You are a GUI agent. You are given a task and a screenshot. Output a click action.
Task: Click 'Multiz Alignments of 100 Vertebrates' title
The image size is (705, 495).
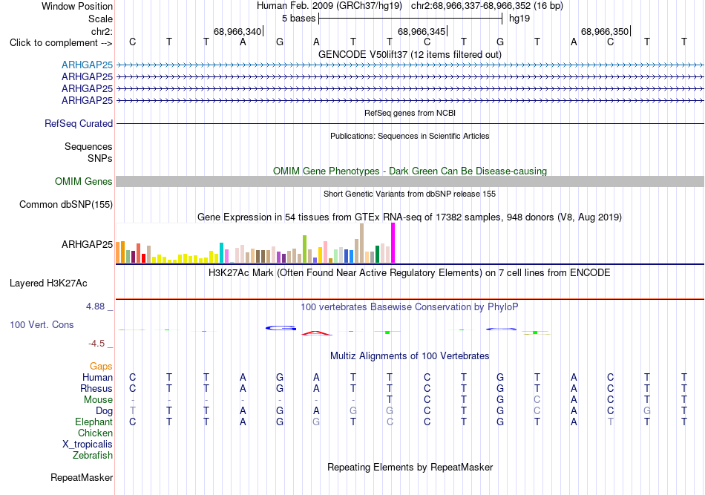tap(410, 356)
